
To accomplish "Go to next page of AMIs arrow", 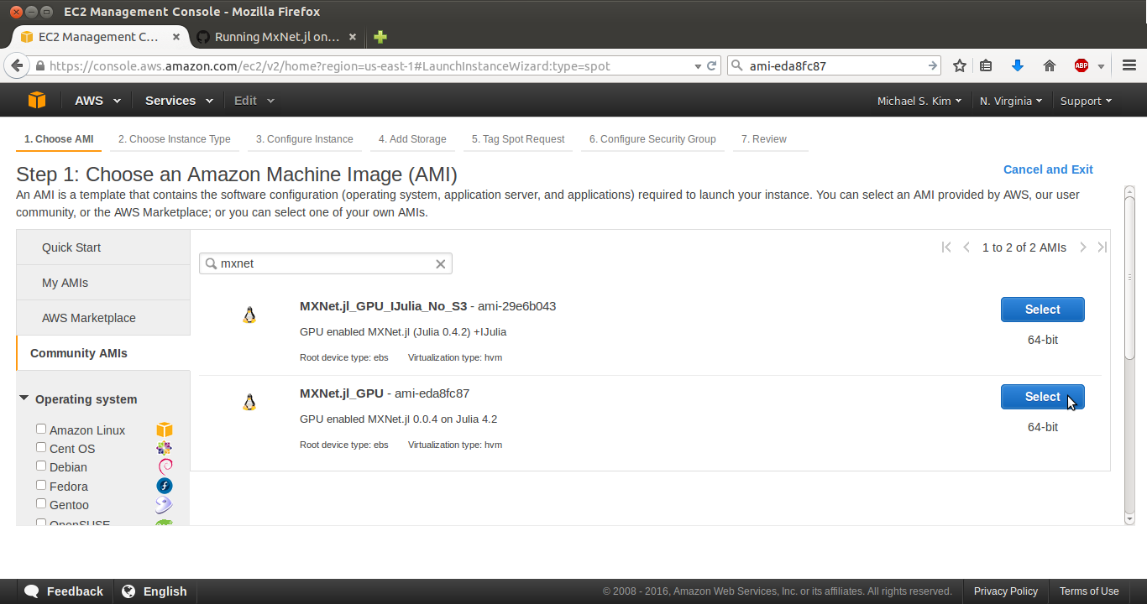I will tap(1083, 247).
